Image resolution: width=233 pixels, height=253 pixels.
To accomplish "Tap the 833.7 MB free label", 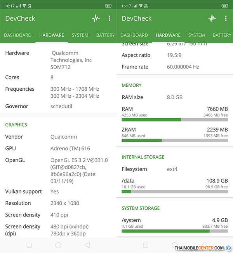I will point(215,227).
